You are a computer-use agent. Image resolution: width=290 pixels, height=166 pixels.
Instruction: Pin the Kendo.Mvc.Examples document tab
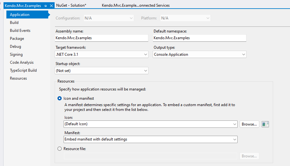pos(45,6)
